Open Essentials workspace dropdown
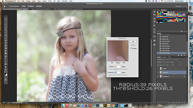 (x=181, y=6)
